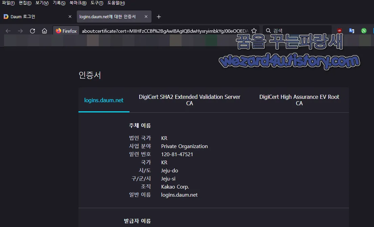Image resolution: width=374 pixels, height=227 pixels.
Task: Close the Daum 로그인 tab
Action: coord(70,17)
